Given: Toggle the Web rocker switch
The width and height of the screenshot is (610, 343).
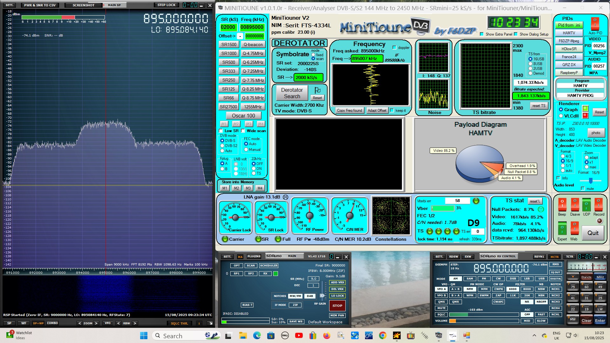Looking at the screenshot, I should 574,228.
